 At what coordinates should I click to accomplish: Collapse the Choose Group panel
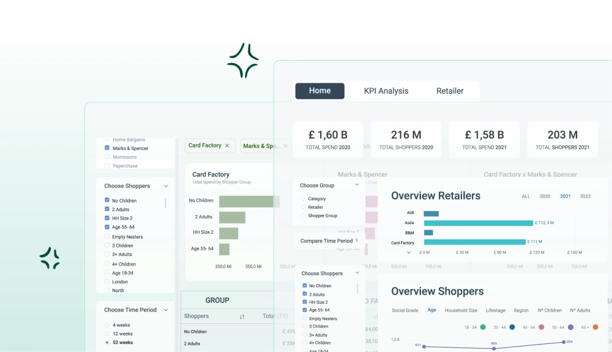tap(357, 185)
